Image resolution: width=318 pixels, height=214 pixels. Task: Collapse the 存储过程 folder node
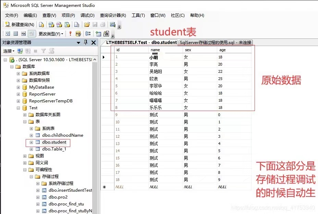pyautogui.click(x=31, y=177)
